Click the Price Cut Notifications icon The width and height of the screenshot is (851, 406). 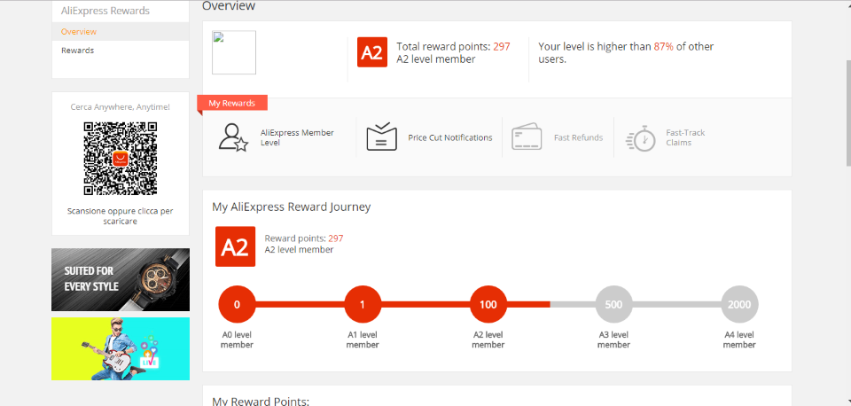(381, 137)
